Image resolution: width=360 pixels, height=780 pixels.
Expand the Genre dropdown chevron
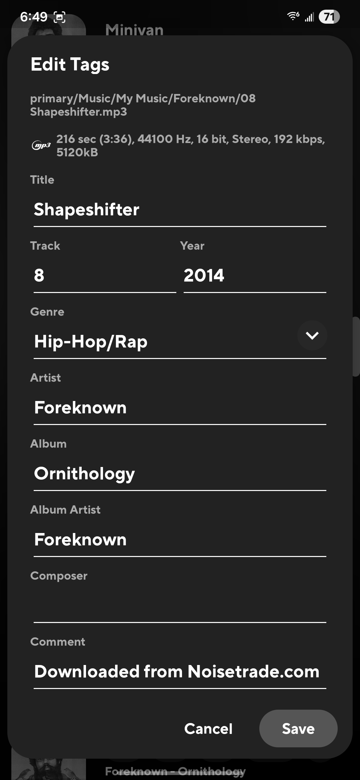coord(312,335)
